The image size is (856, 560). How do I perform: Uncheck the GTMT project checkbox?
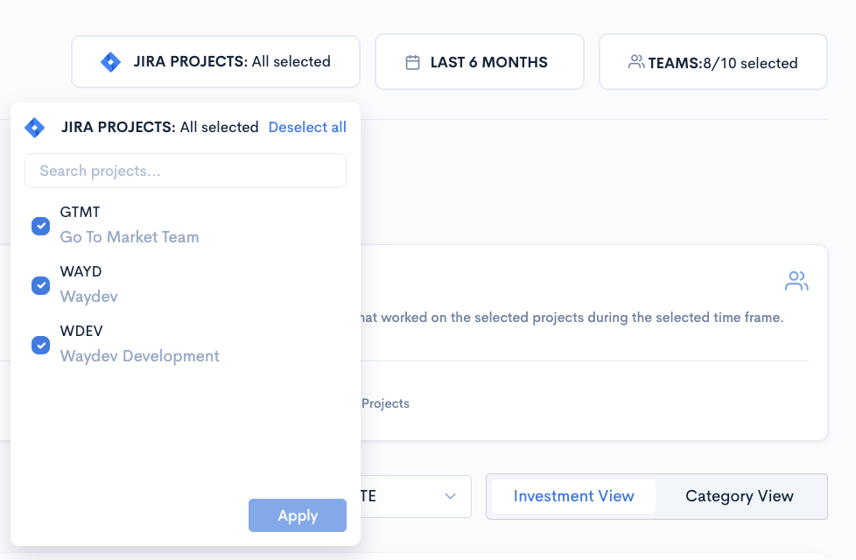tap(40, 226)
